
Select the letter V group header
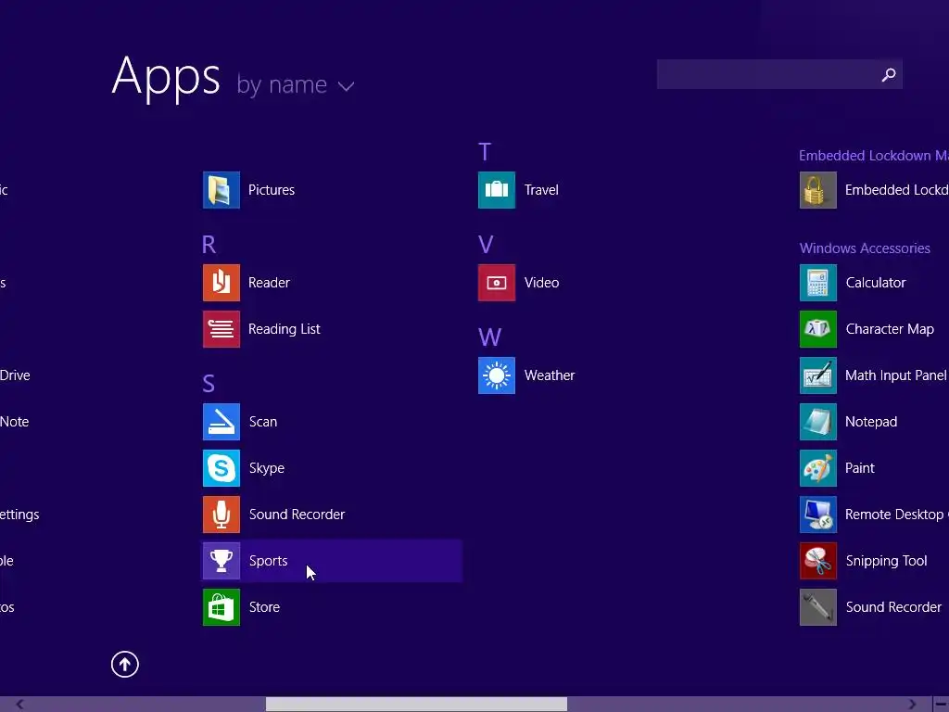pyautogui.click(x=486, y=245)
